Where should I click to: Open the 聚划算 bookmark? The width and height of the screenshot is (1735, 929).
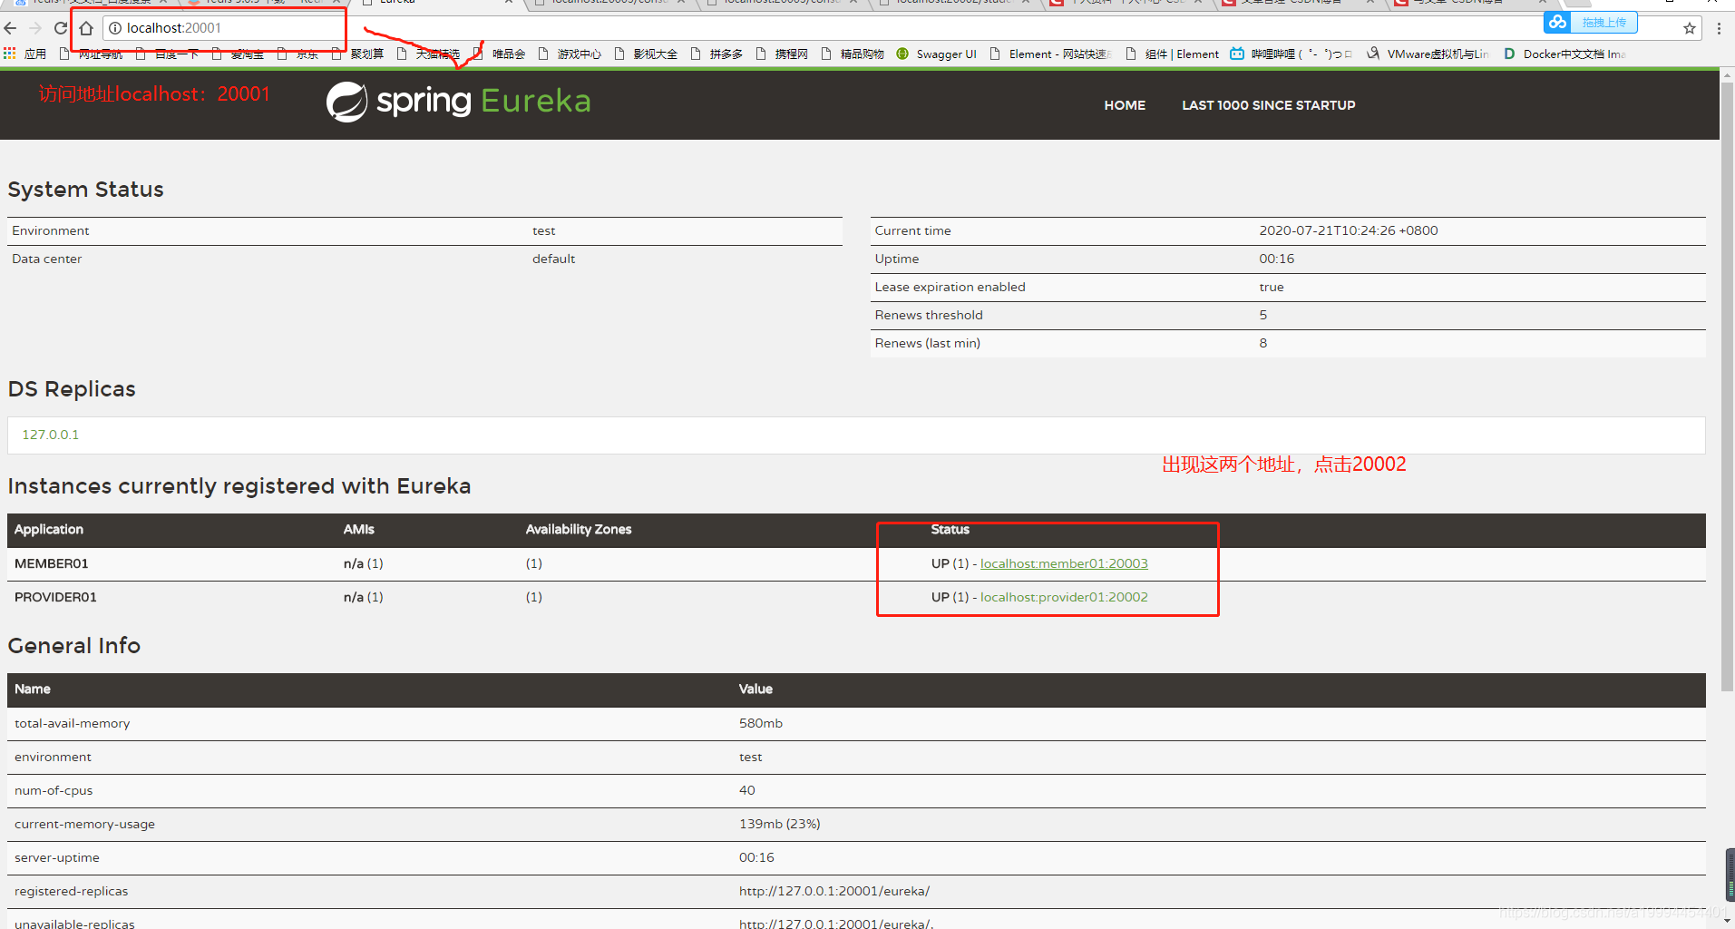(357, 54)
